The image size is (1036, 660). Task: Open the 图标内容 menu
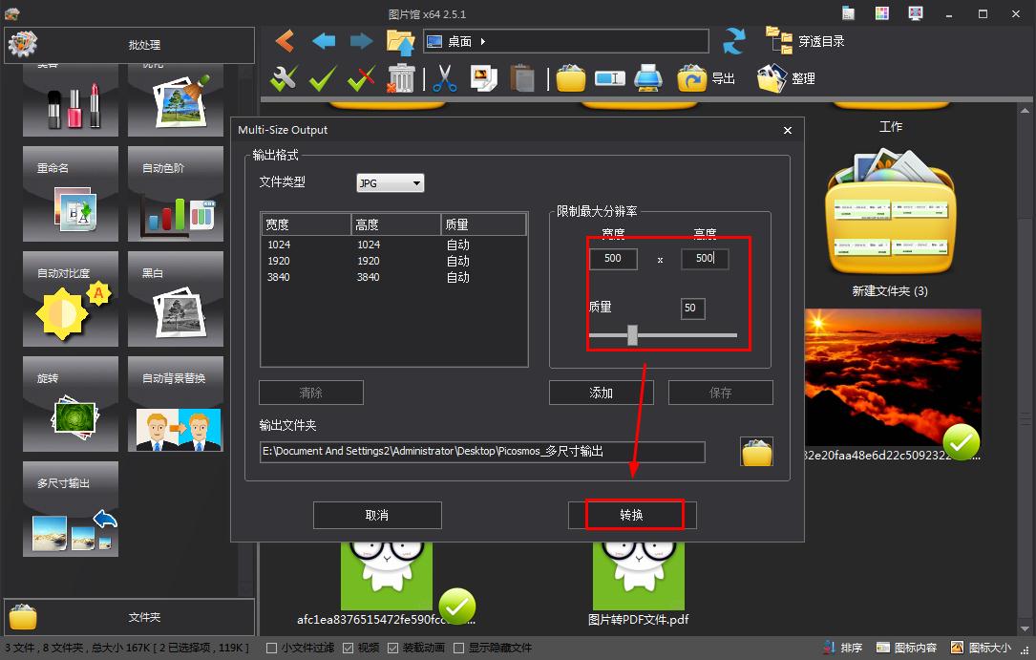click(906, 649)
